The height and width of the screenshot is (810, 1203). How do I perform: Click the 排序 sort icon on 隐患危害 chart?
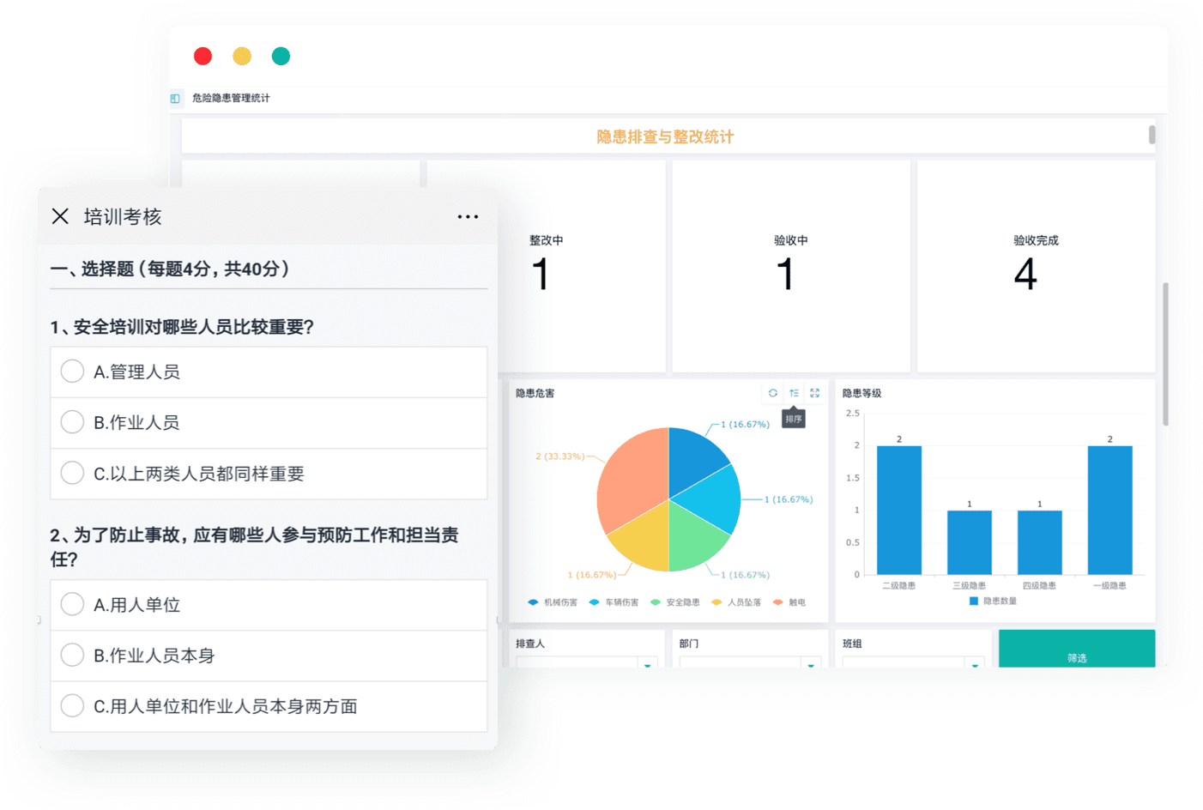[x=794, y=393]
